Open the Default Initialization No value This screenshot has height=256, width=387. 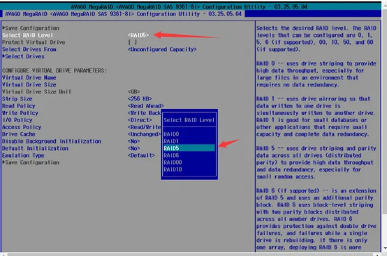coord(133,149)
